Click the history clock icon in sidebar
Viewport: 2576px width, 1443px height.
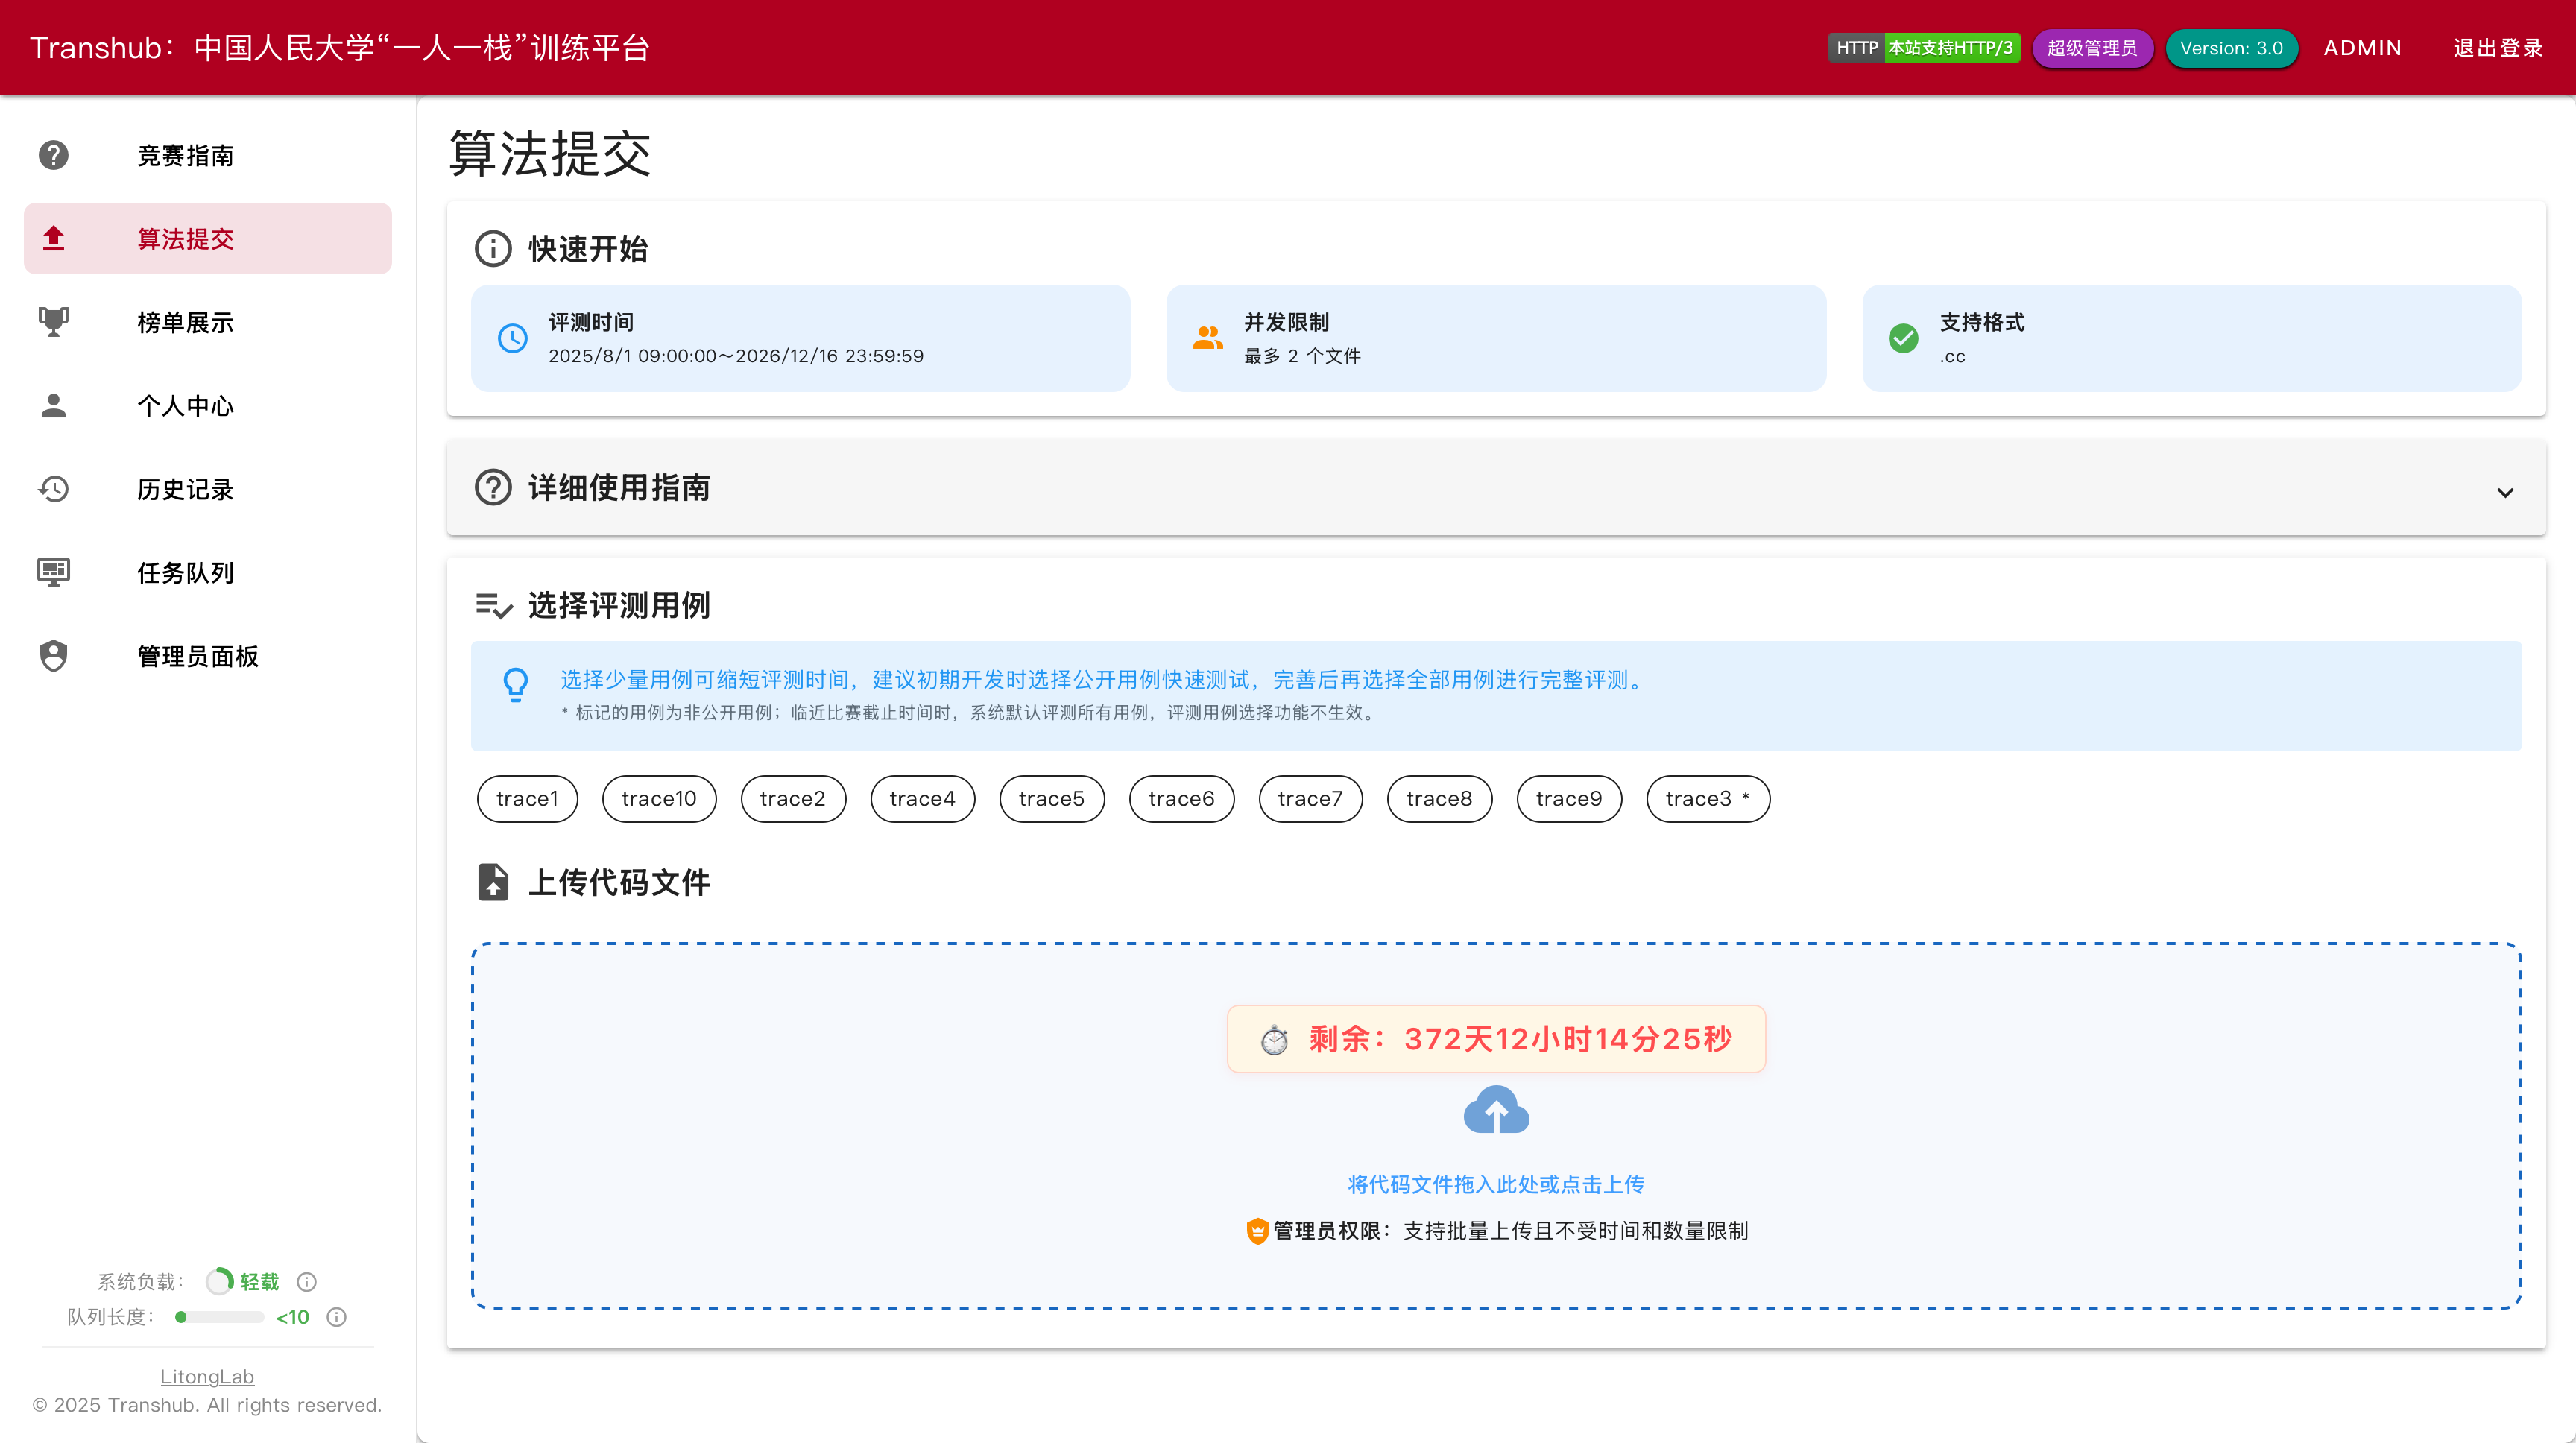pos(53,489)
